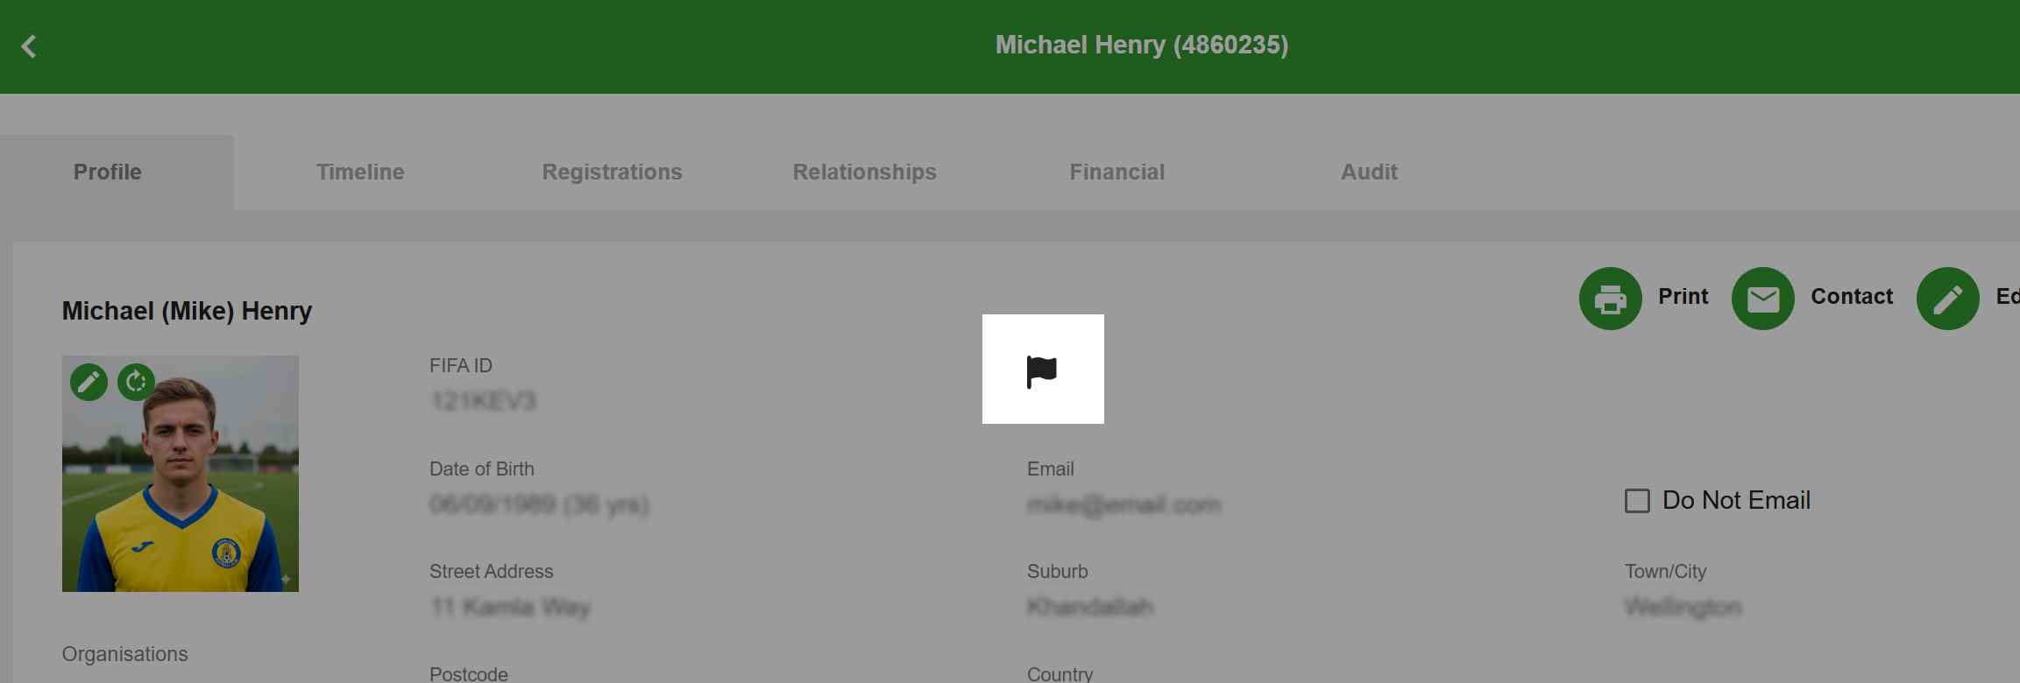
Task: Click the Print label
Action: 1683,297
